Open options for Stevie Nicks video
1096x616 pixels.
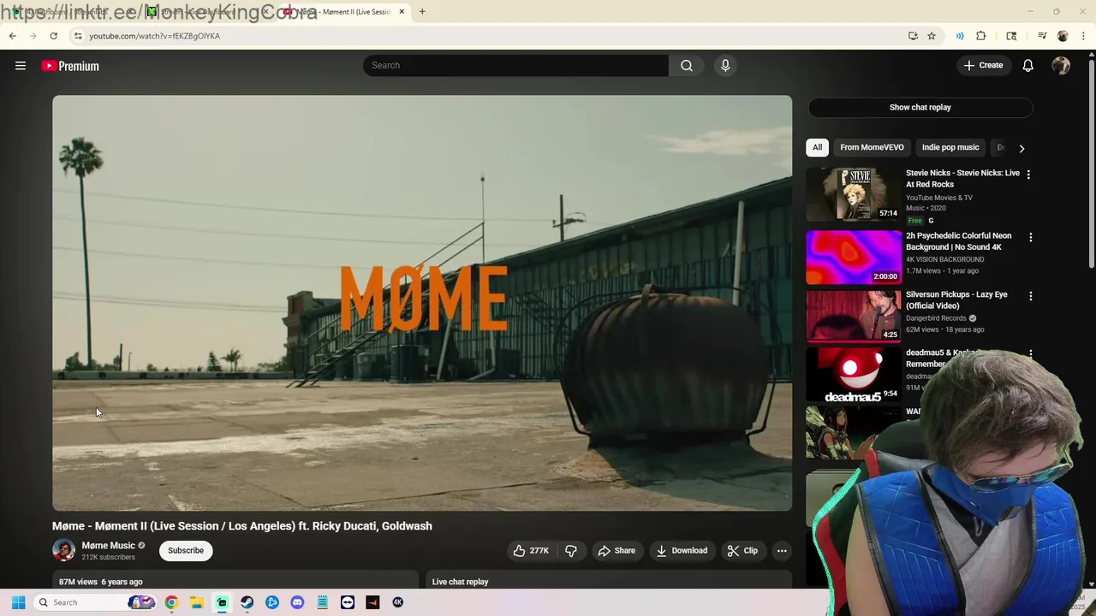(1028, 175)
